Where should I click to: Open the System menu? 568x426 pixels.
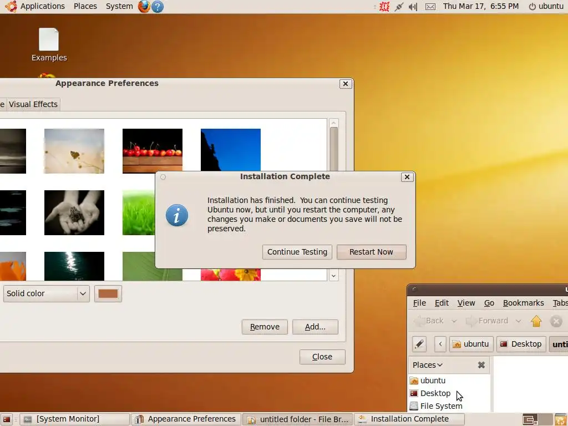(x=119, y=6)
